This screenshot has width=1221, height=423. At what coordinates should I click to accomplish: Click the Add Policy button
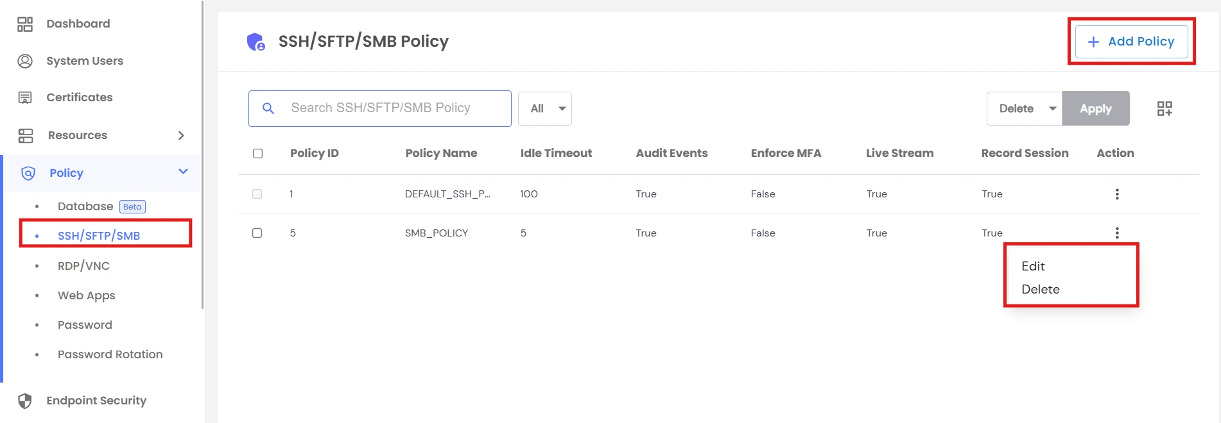1131,42
